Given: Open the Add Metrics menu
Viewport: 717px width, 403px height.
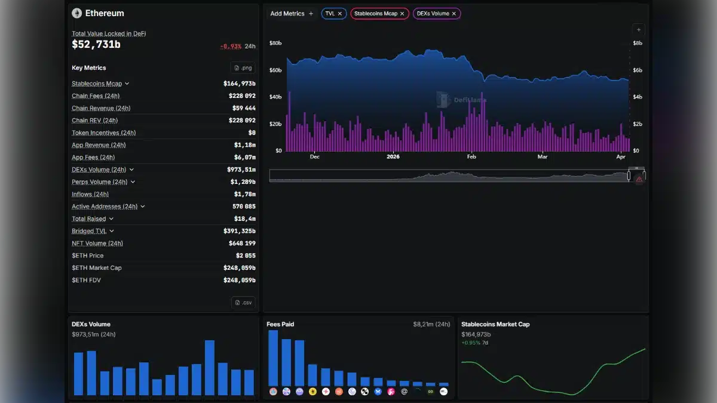Looking at the screenshot, I should coord(292,13).
